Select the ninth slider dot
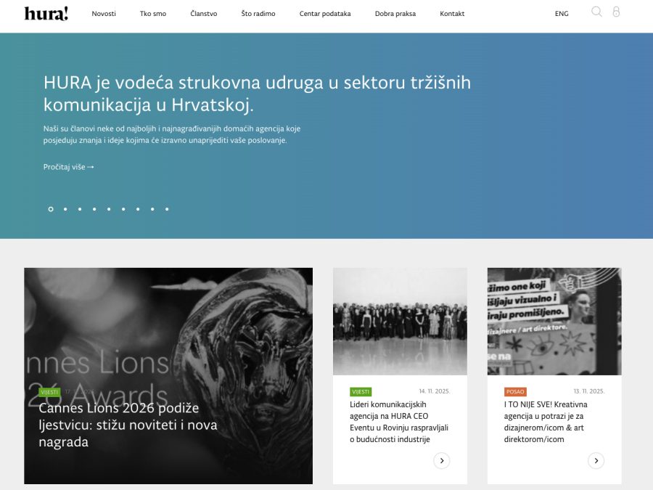653x490 pixels. (167, 209)
